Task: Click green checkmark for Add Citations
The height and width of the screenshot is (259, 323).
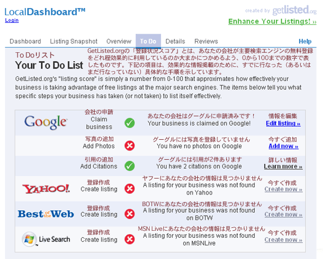Action: (130, 166)
